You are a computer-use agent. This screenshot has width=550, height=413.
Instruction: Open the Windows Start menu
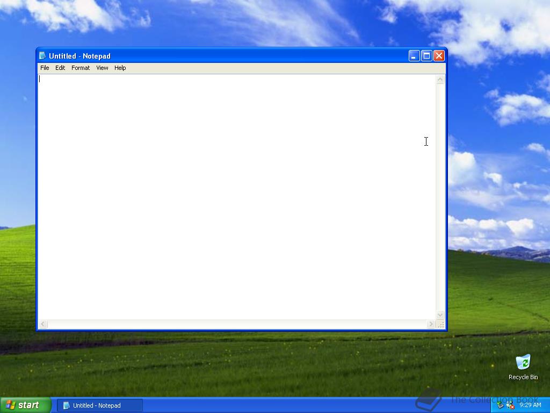pyautogui.click(x=26, y=405)
